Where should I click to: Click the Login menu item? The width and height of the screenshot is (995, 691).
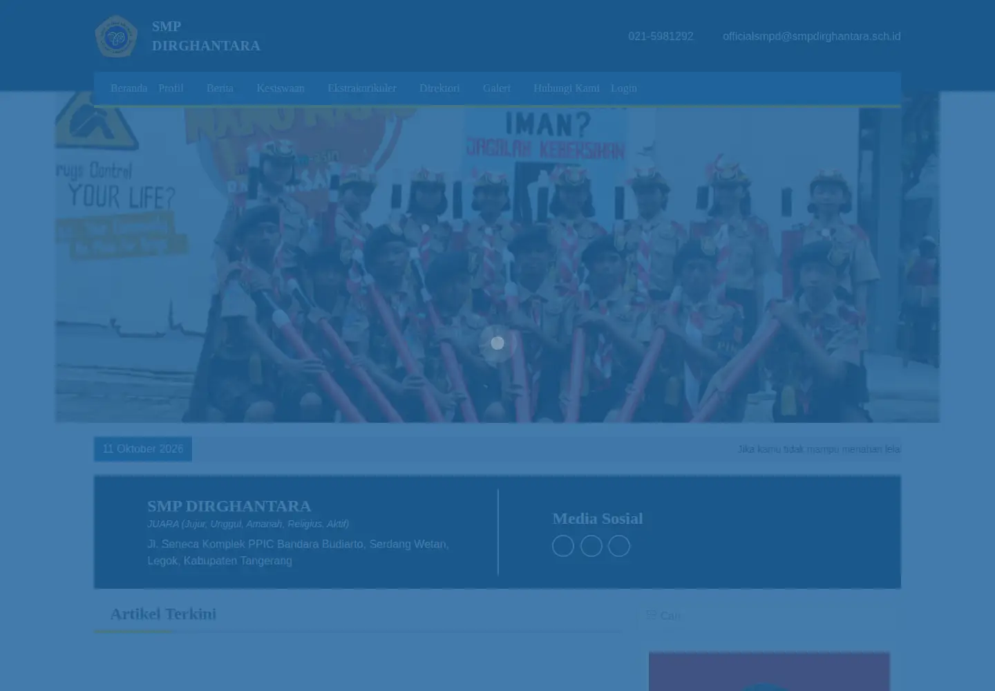click(x=624, y=88)
